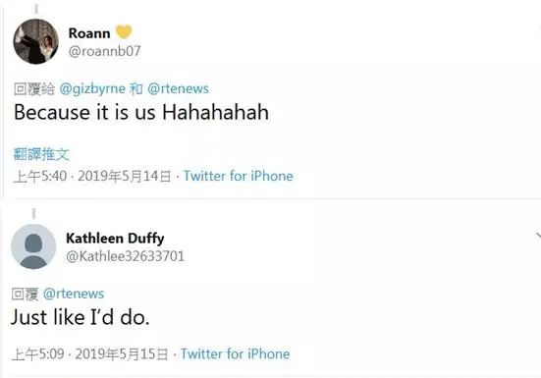Select the tweet text Because it is us Hahahahah
The width and height of the screenshot is (541, 378).
[x=141, y=112]
